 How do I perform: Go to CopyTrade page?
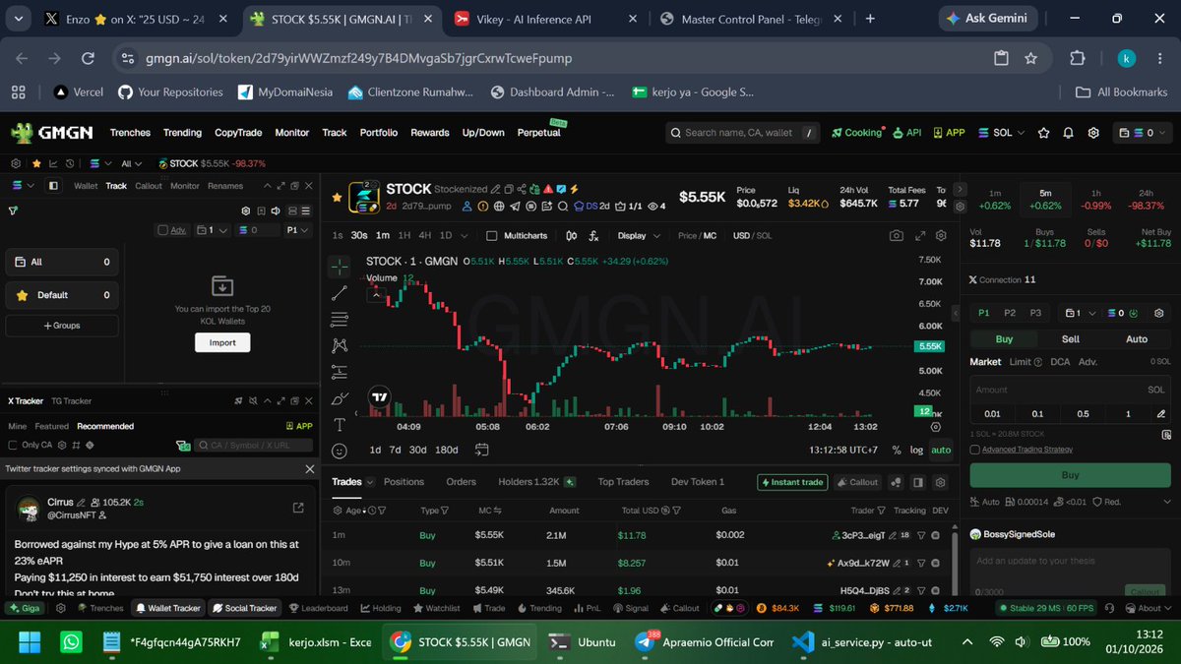238,133
